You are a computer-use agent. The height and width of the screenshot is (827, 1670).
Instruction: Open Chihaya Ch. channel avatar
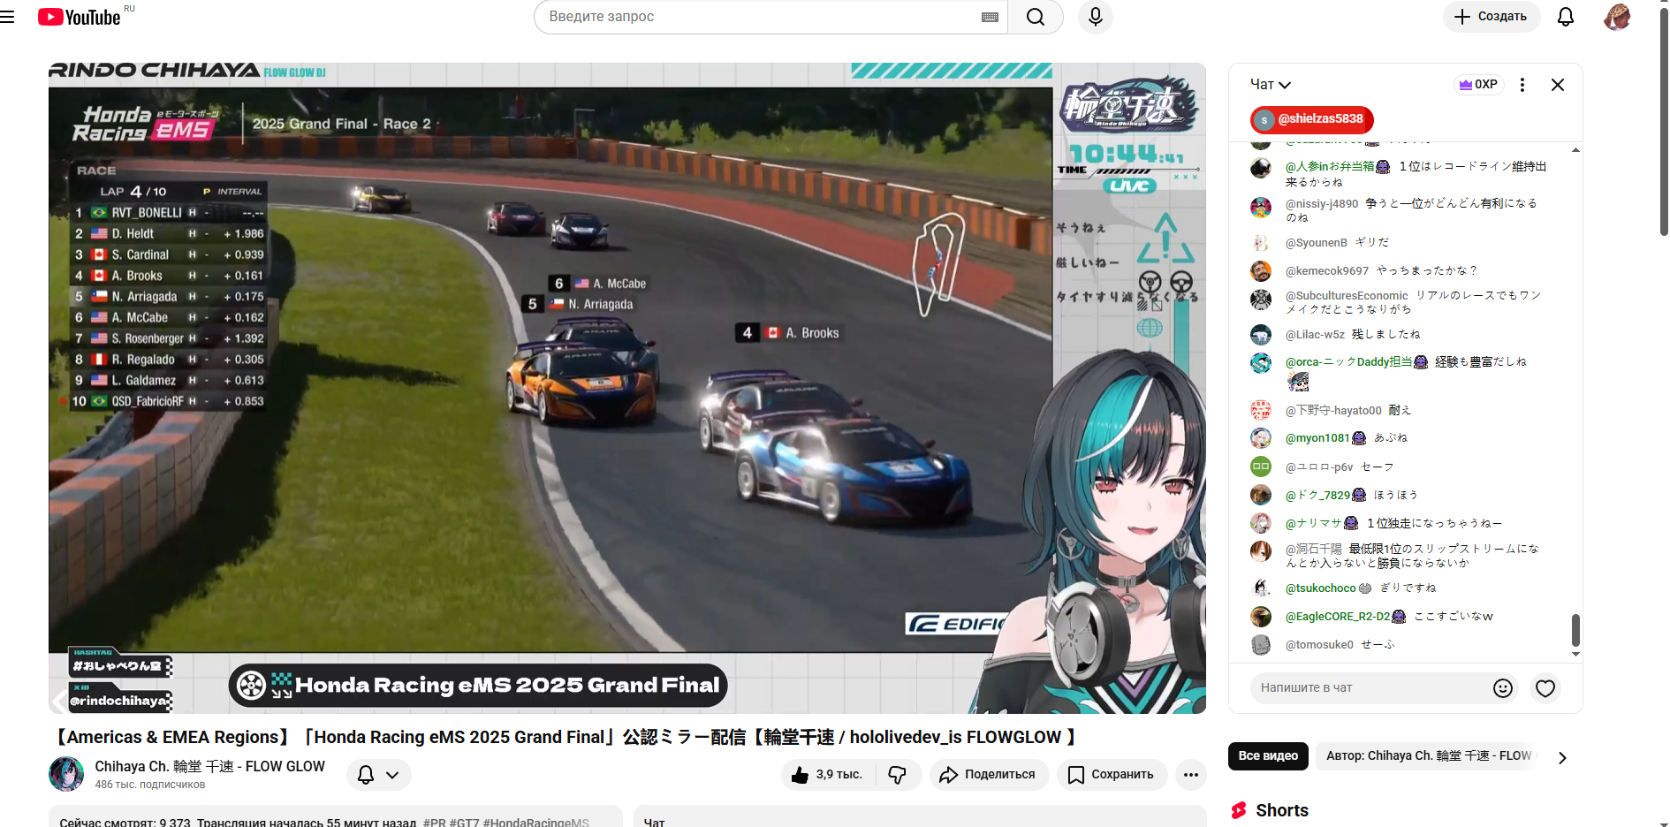coord(66,774)
